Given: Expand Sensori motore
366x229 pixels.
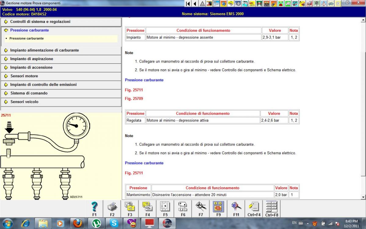Looking at the screenshot, I should point(61,76).
